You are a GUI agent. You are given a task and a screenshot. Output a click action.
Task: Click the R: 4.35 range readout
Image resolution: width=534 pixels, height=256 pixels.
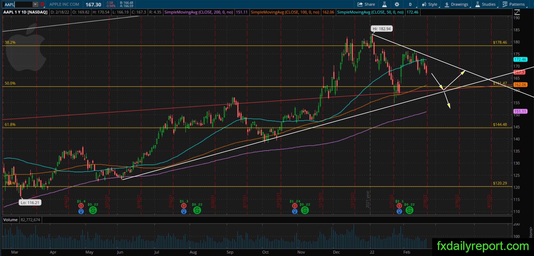click(155, 12)
